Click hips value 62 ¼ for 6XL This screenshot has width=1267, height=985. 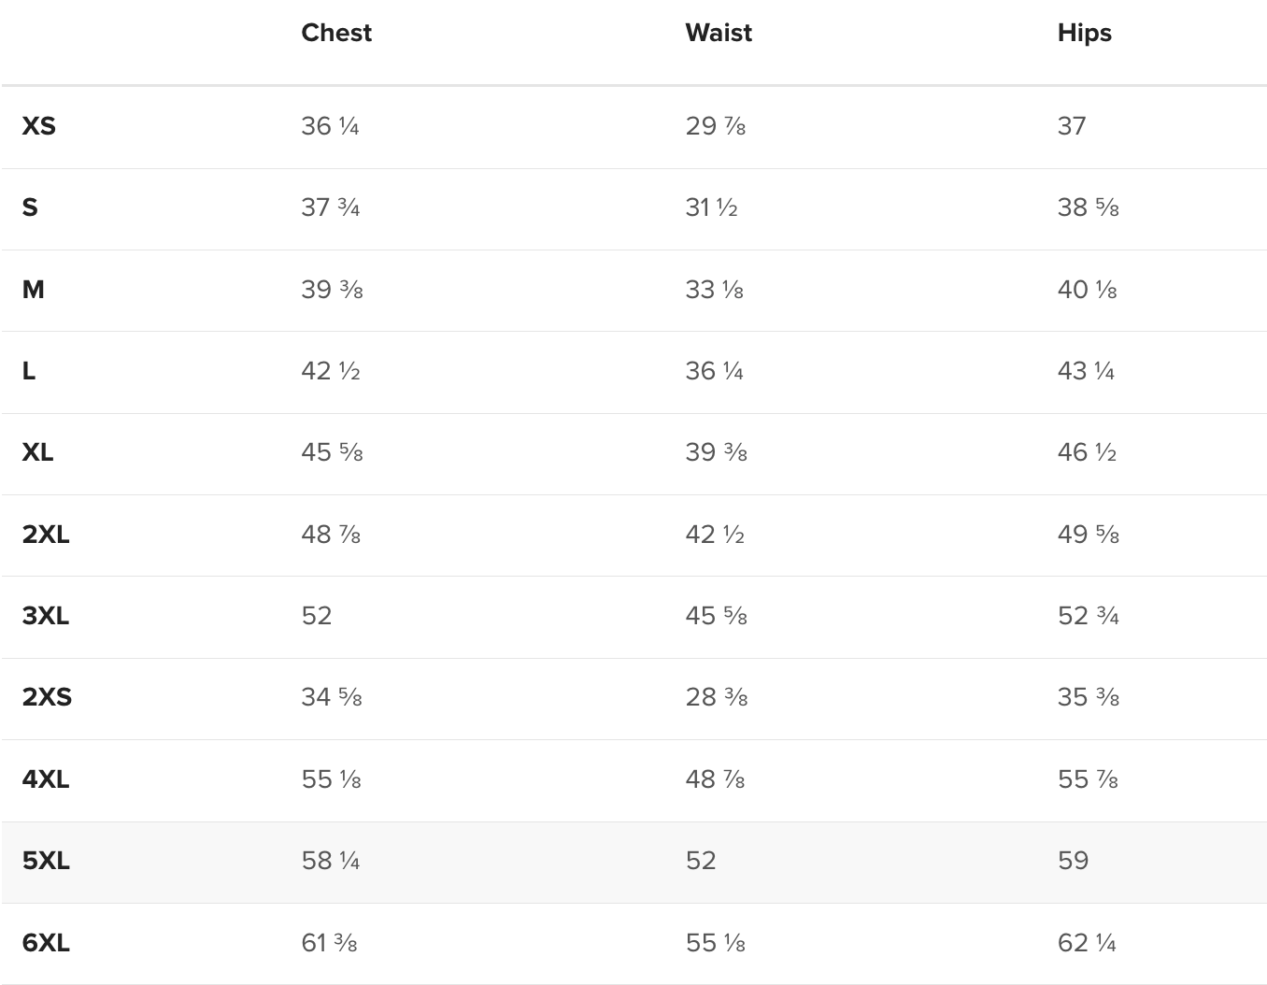[1088, 943]
